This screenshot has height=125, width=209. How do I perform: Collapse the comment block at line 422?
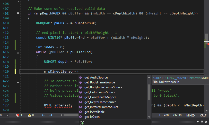tap(18, 81)
